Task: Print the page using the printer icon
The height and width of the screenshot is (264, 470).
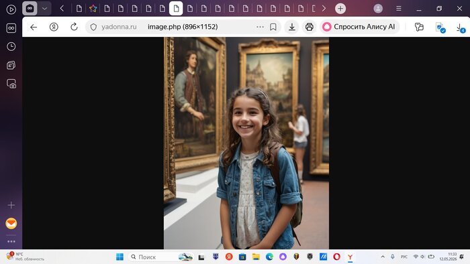Action: coord(309,27)
